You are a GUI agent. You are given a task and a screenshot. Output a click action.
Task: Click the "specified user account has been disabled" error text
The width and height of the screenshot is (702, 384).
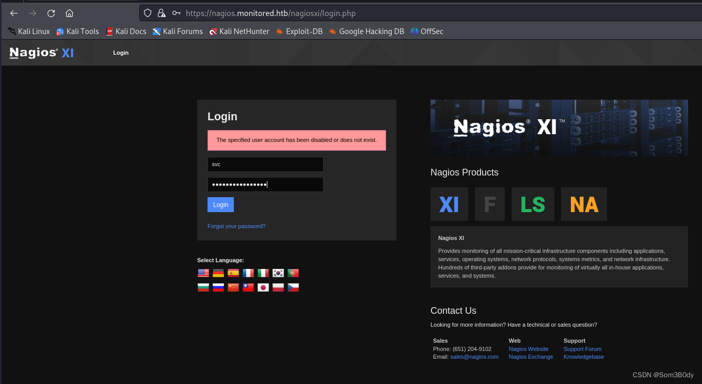tap(297, 140)
